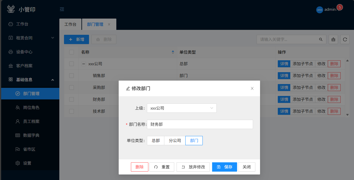
Task: Click the 新增 button
Action: pyautogui.click(x=77, y=39)
